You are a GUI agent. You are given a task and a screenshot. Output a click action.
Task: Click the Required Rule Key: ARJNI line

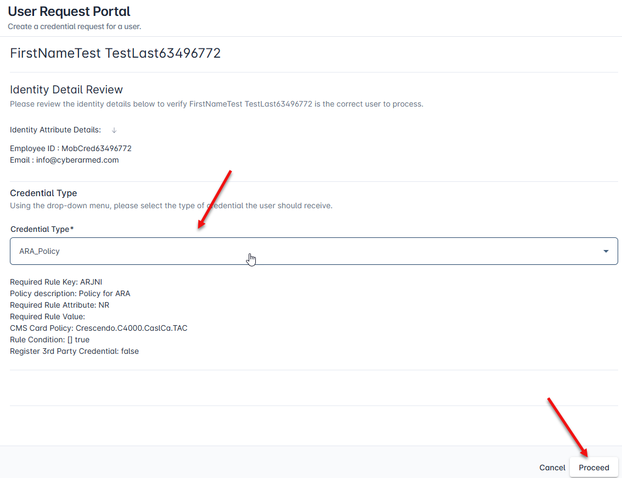coord(56,282)
